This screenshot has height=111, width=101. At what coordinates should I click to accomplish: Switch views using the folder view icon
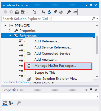[23, 12]
